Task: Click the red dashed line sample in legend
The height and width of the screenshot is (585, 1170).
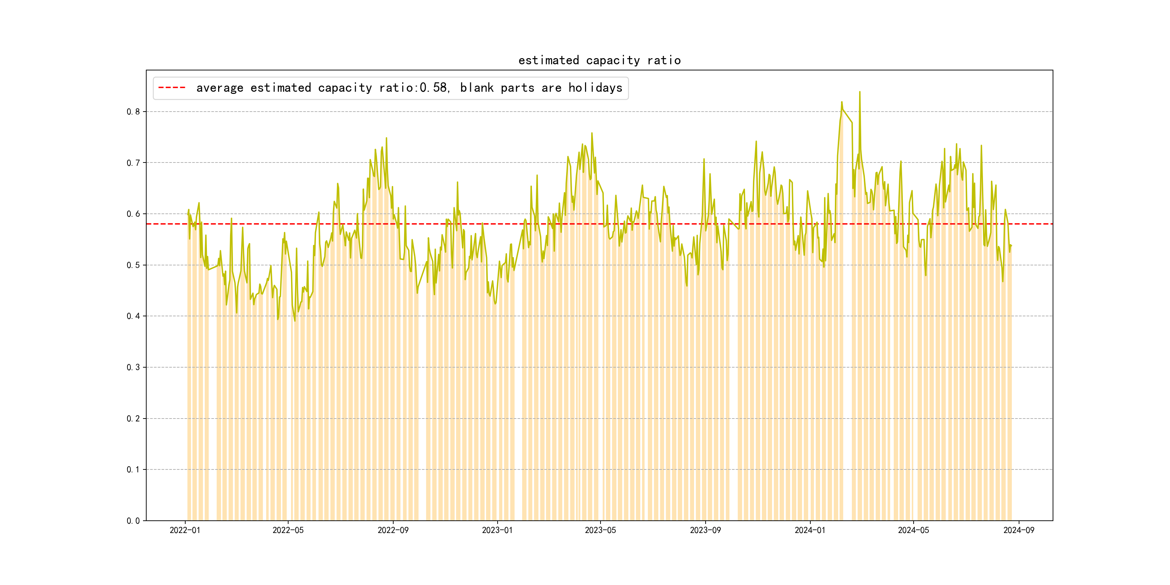Action: 172,88
